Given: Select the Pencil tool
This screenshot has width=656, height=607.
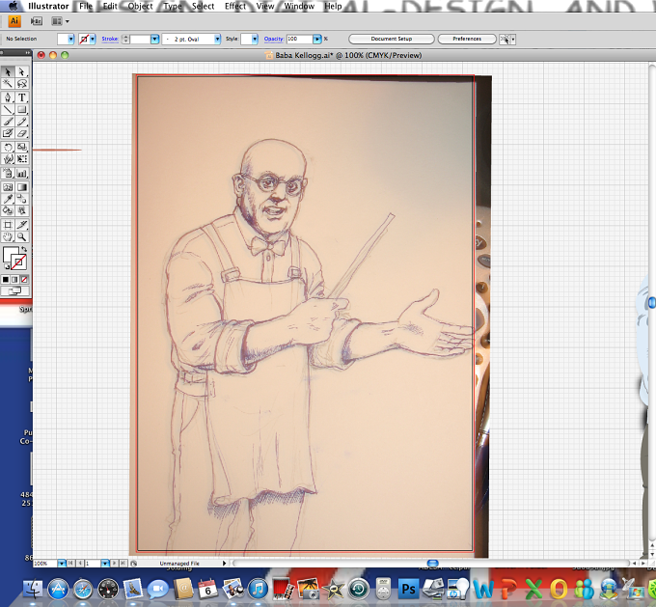Looking at the screenshot, I should [x=22, y=122].
